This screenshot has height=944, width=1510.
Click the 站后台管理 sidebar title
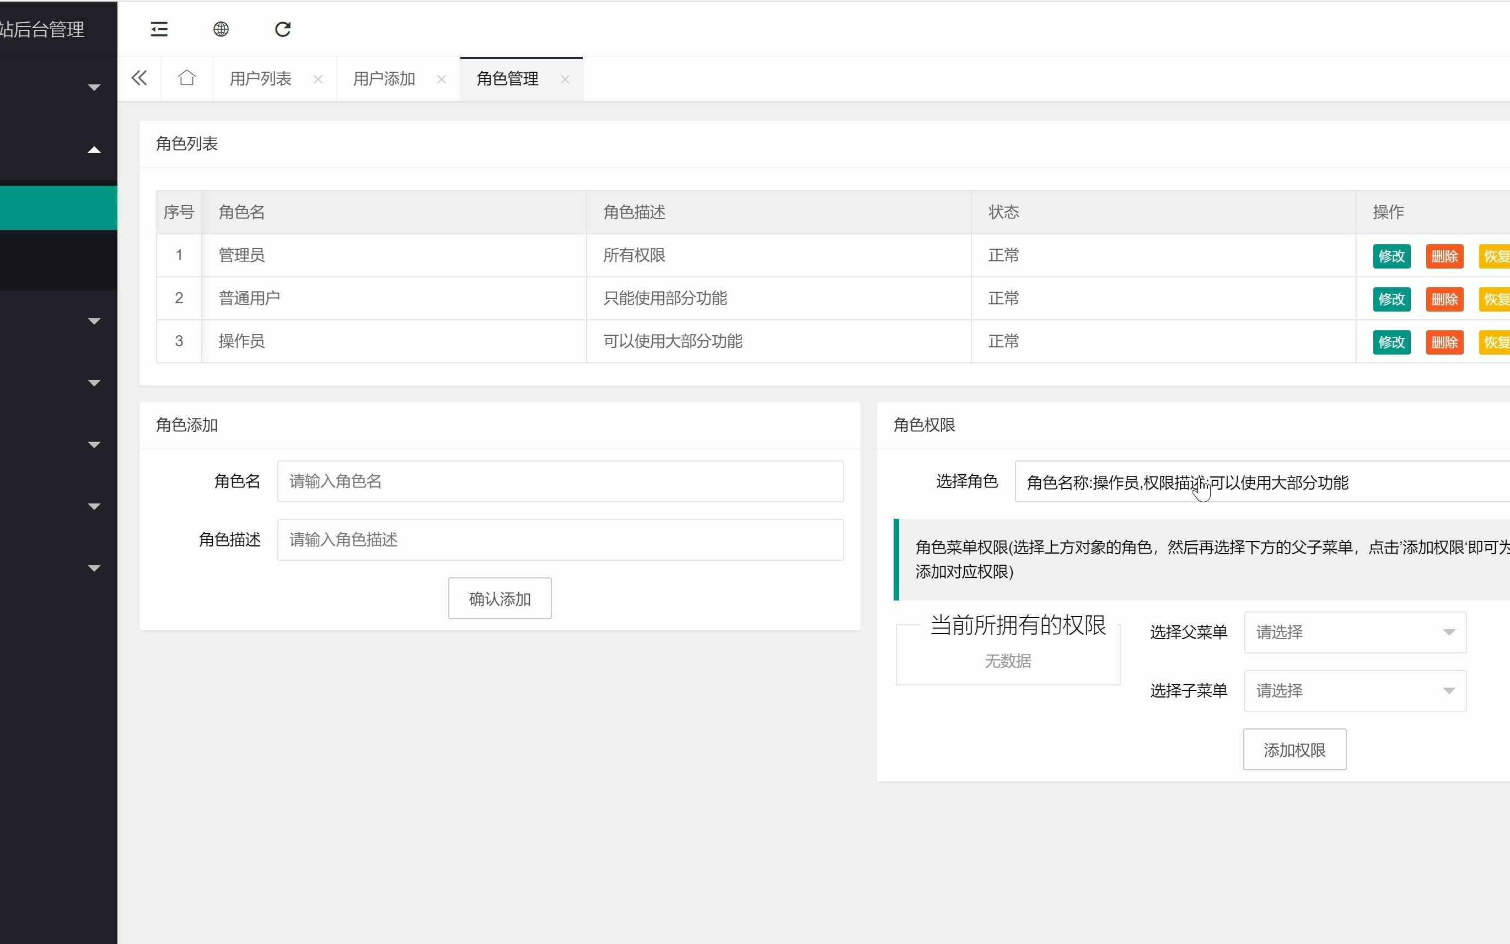(42, 29)
